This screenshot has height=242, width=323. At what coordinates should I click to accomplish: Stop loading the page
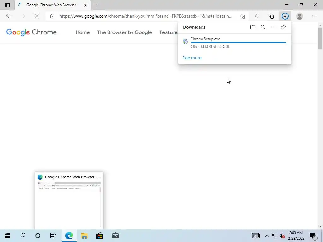click(x=37, y=16)
